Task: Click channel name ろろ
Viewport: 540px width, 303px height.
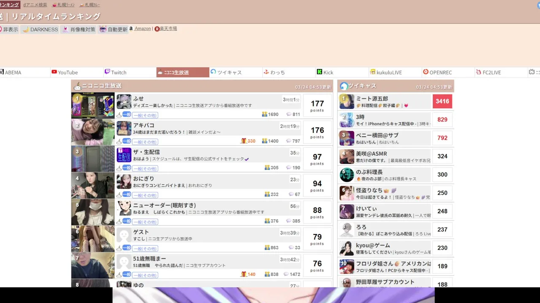Action: tap(361, 227)
